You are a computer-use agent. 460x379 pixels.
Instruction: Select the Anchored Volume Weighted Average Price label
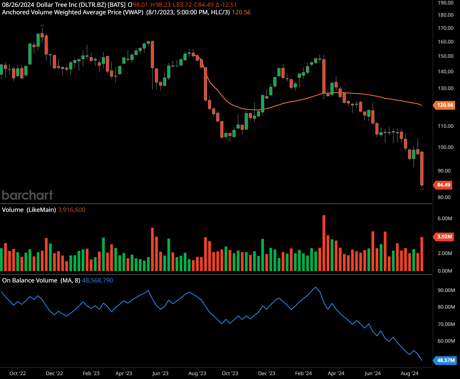pos(73,12)
